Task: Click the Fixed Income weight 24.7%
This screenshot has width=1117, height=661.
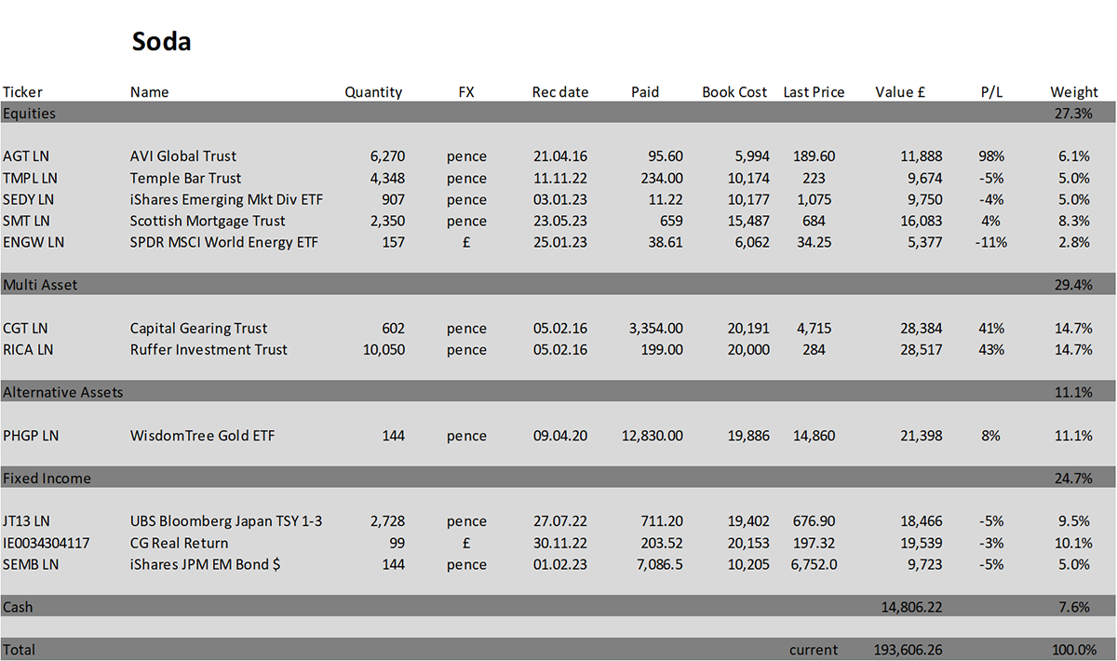Action: pyautogui.click(x=1073, y=478)
